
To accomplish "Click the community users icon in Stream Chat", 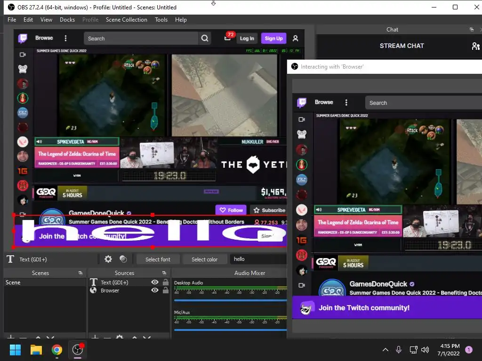I will 475,46.
